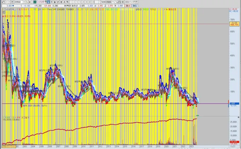
Task: Click the LC 26.03 value at top-right
Action: 233,9
